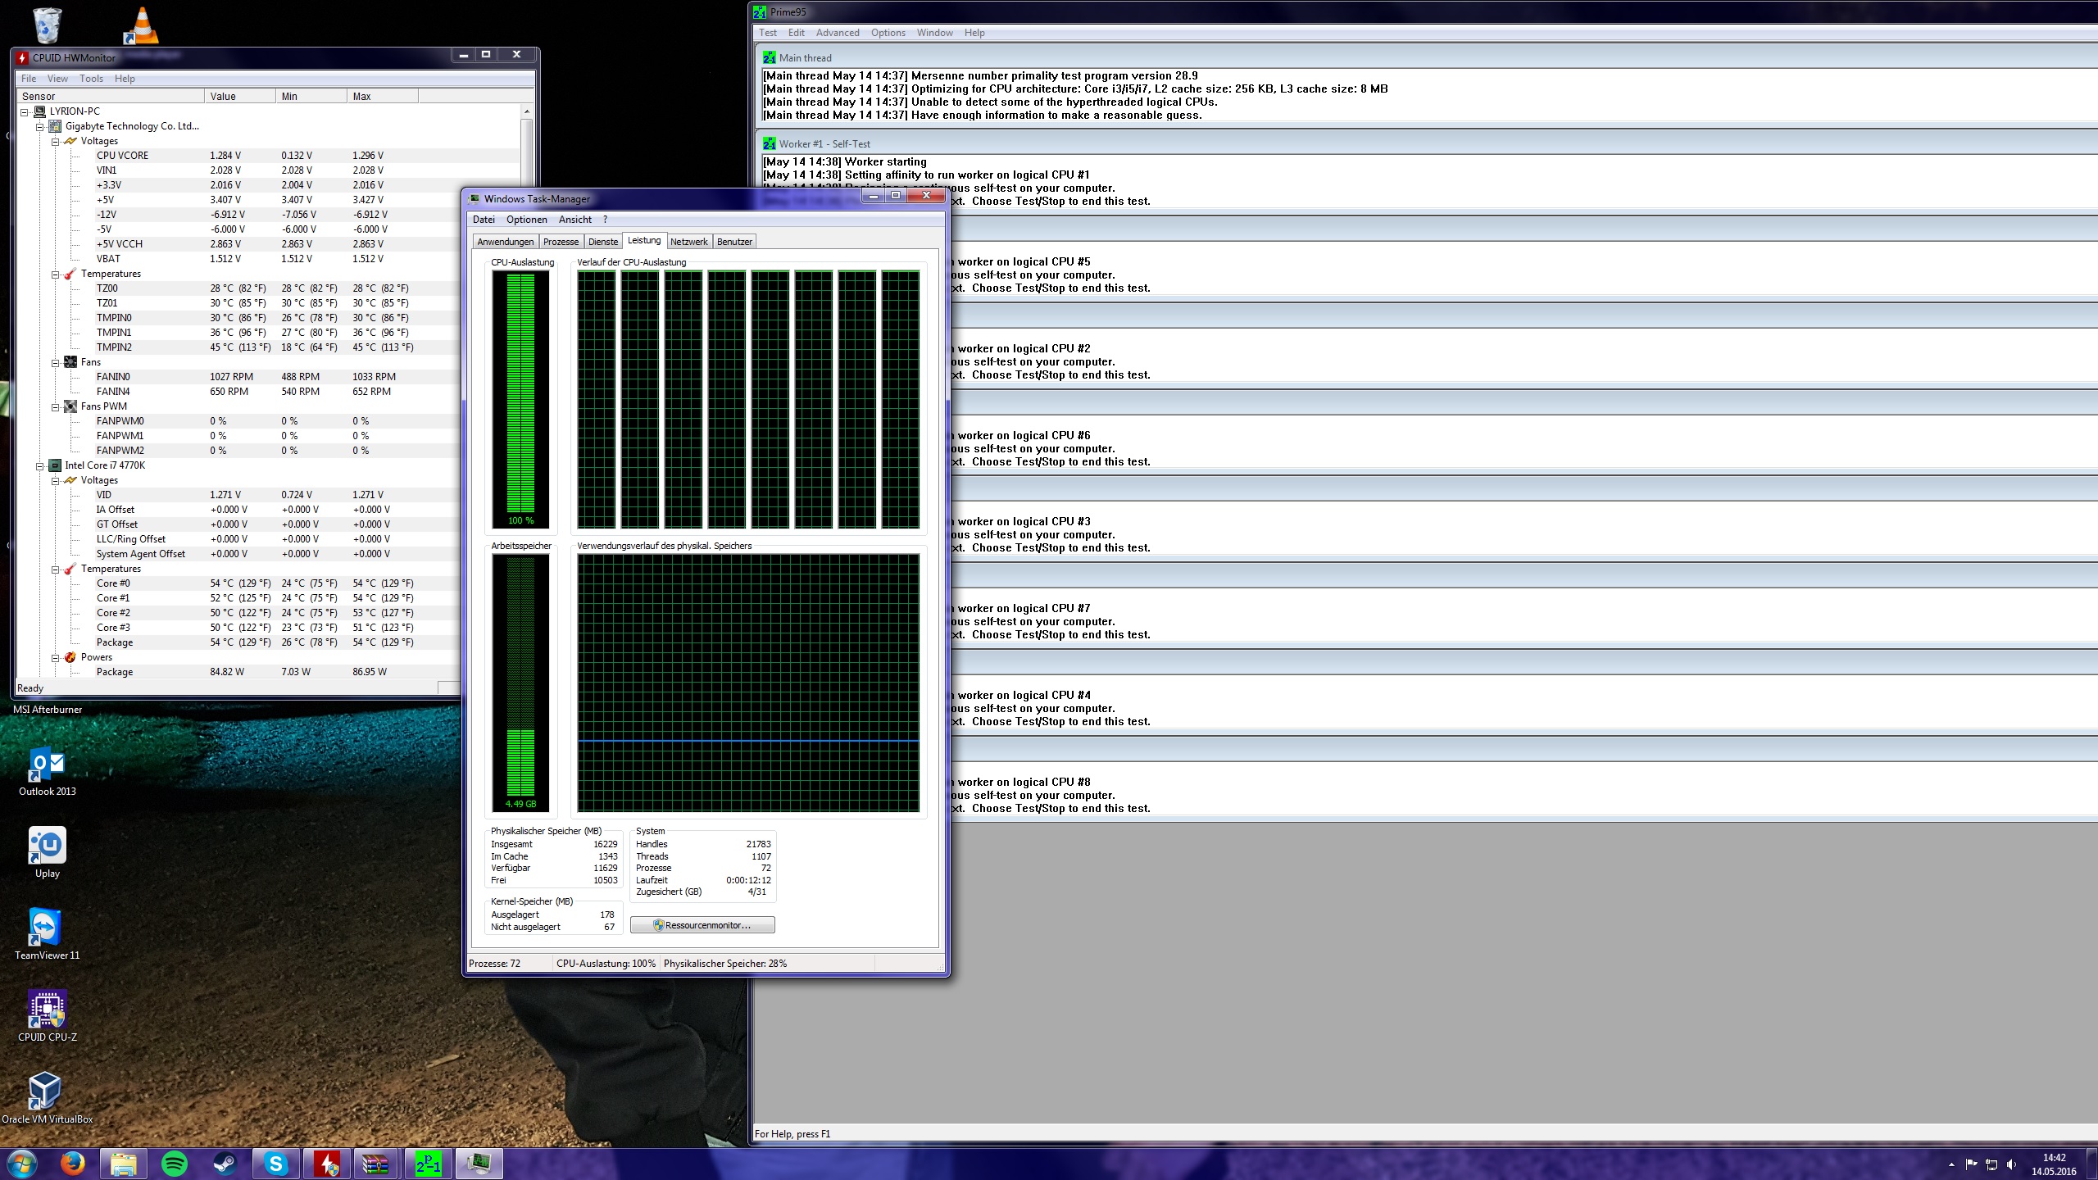This screenshot has height=1180, width=2098.
Task: Collapse the Fans PWM section
Action: pos(55,406)
